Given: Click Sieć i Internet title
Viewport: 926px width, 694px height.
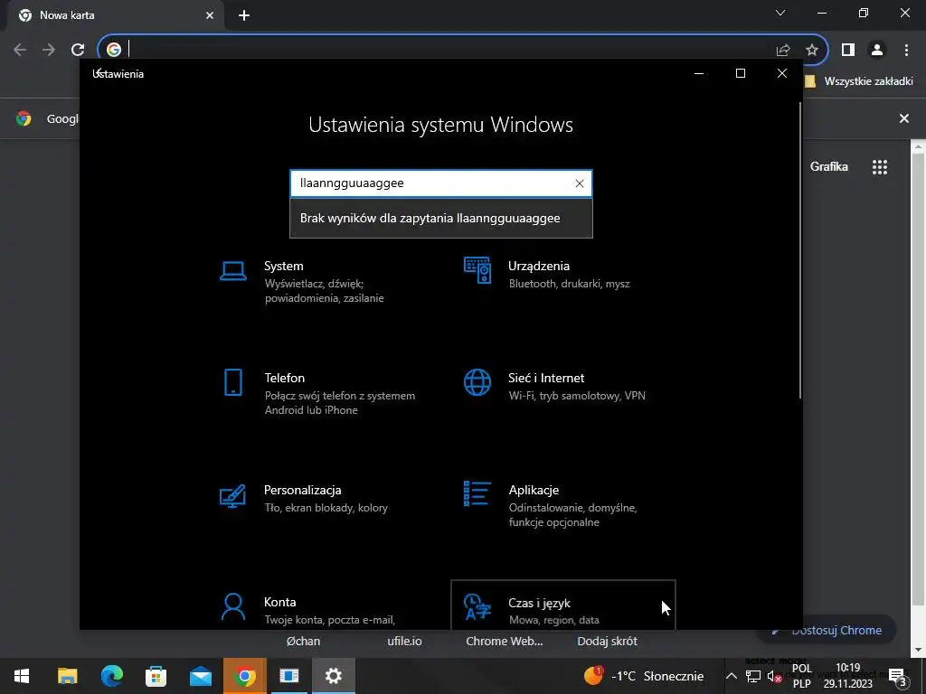Looking at the screenshot, I should coord(546,379).
